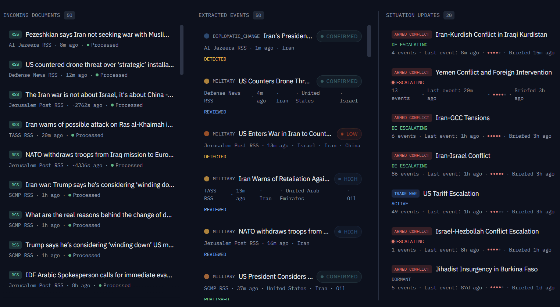Screen dimensions: 560x307
Task: Click the TRADE WAR tag on US Tariff Escalation
Action: point(405,194)
